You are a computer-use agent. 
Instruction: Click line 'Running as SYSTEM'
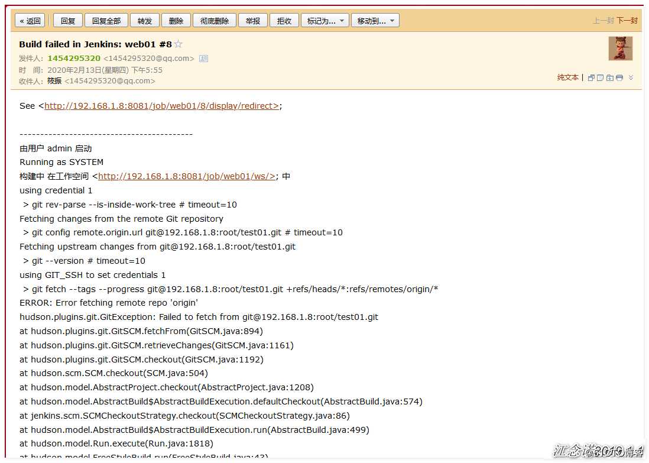[x=61, y=163]
